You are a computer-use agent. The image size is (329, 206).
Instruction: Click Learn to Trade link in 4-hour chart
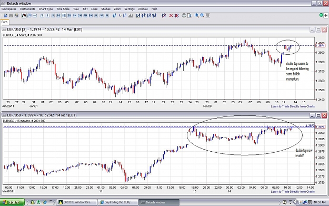(x=293, y=106)
